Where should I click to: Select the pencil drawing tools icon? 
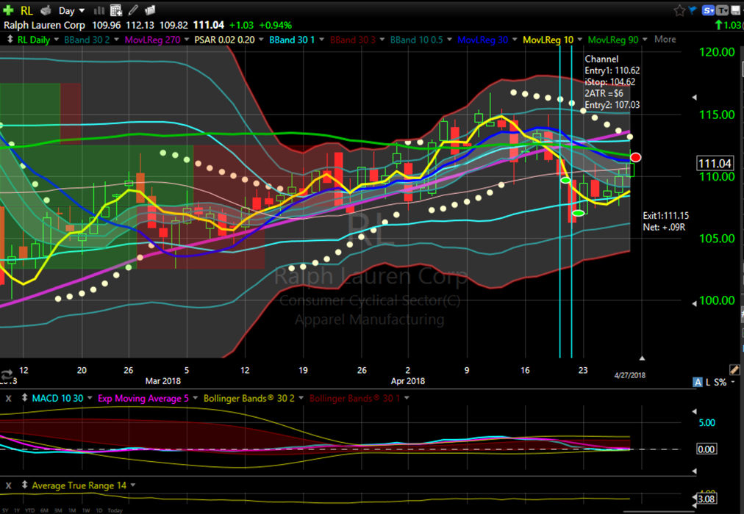tap(133, 10)
